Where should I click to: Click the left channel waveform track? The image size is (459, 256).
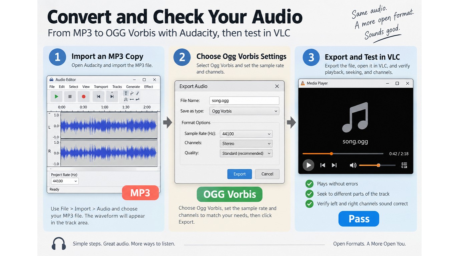[x=108, y=126]
